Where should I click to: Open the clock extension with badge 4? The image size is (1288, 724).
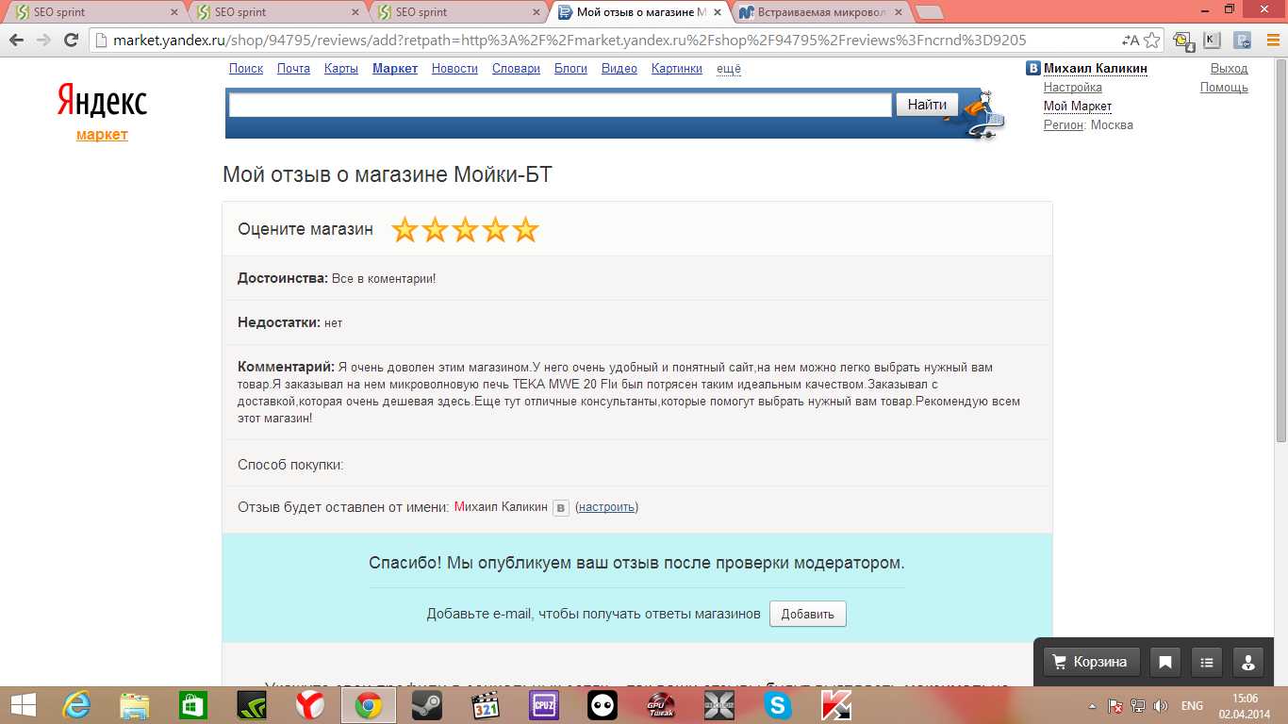(x=1183, y=41)
